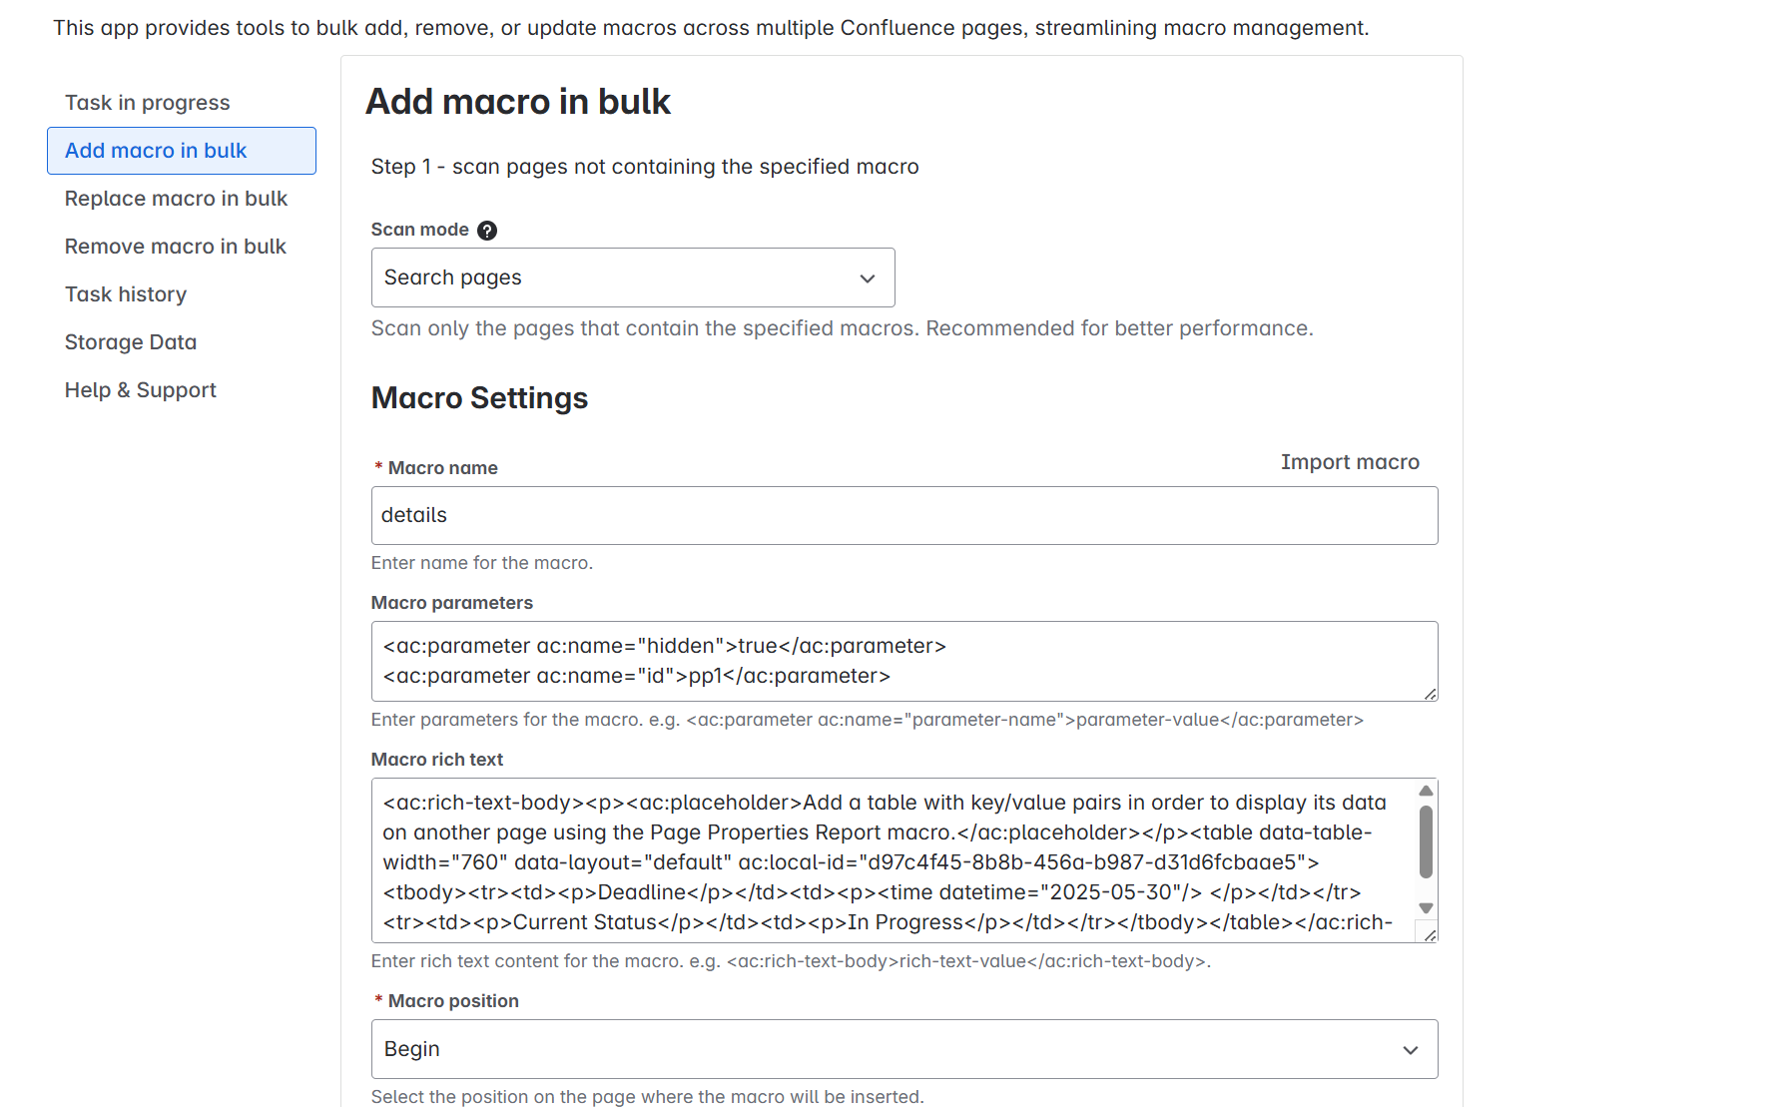1792x1107 pixels.
Task: Click the chevron on the Macro position selector
Action: point(1411,1049)
